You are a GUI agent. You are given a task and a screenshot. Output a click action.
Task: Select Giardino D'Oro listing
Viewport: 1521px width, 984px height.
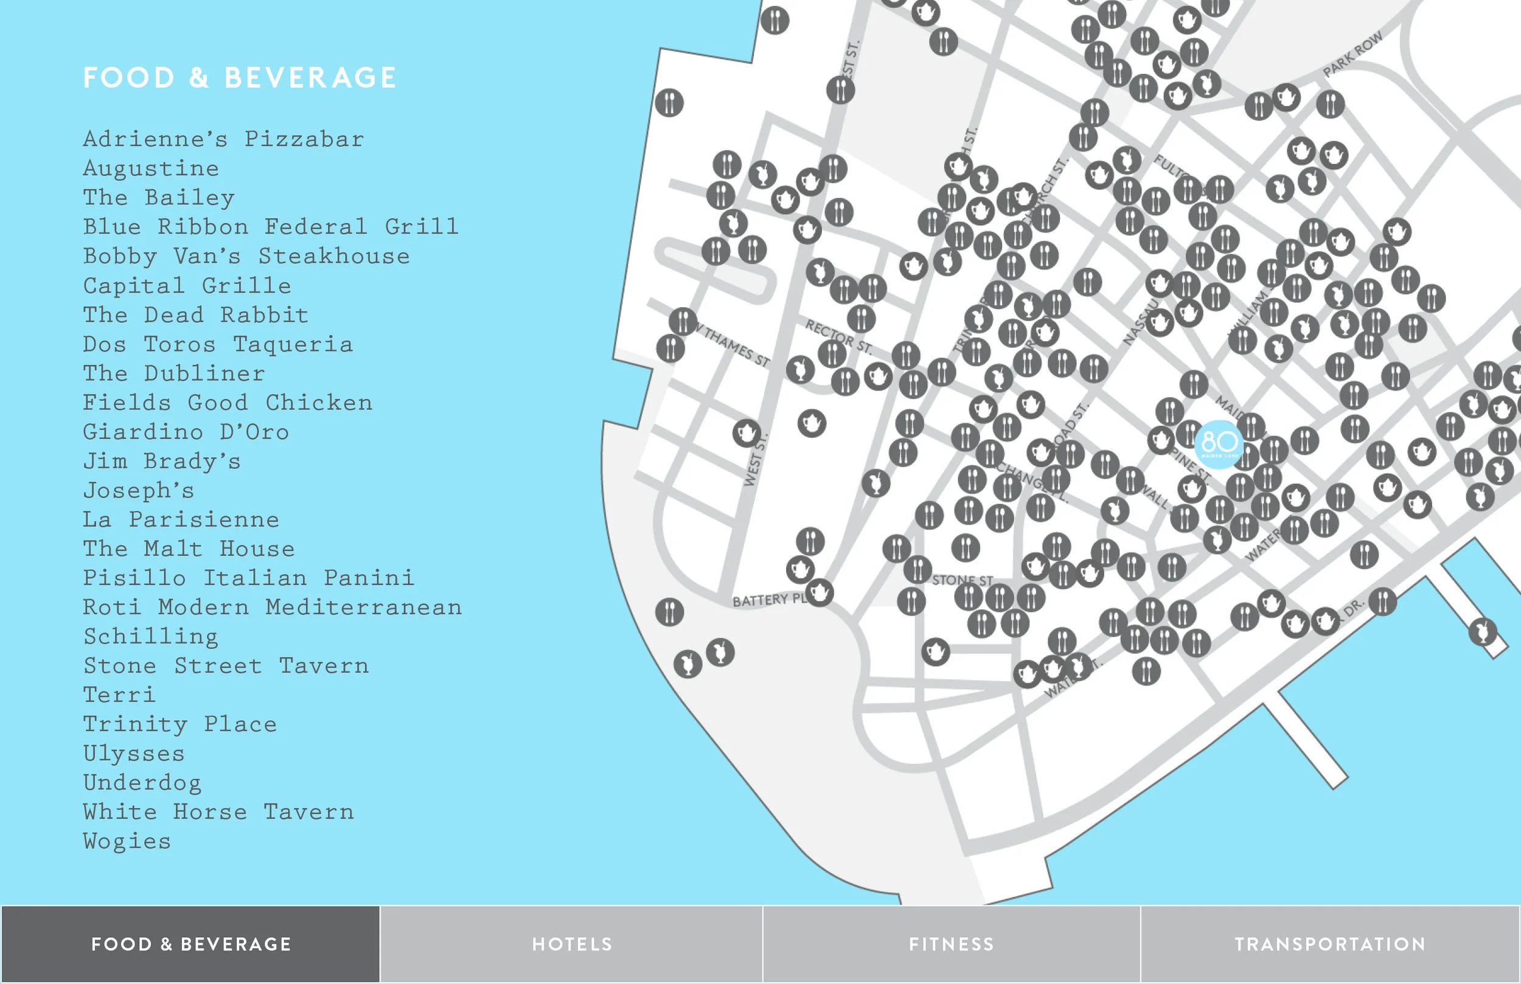[x=186, y=432]
